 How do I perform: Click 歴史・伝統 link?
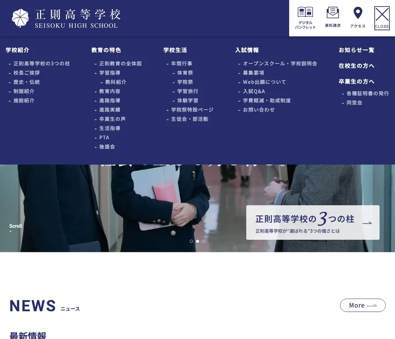pyautogui.click(x=26, y=82)
